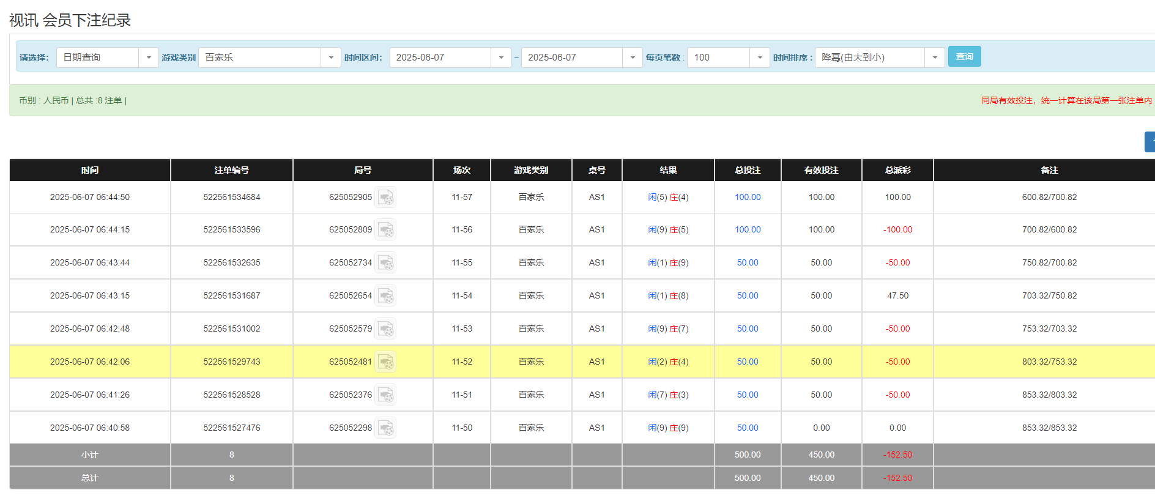Click video replay icon for round 625052905
This screenshot has width=1155, height=501.
pos(385,198)
